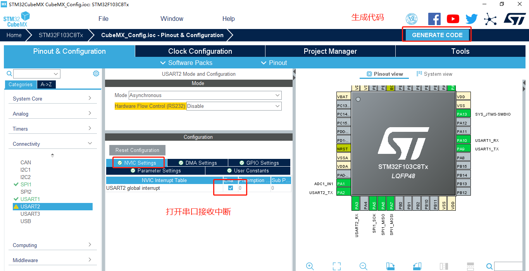Click the horizontal split layout icon

click(470, 266)
